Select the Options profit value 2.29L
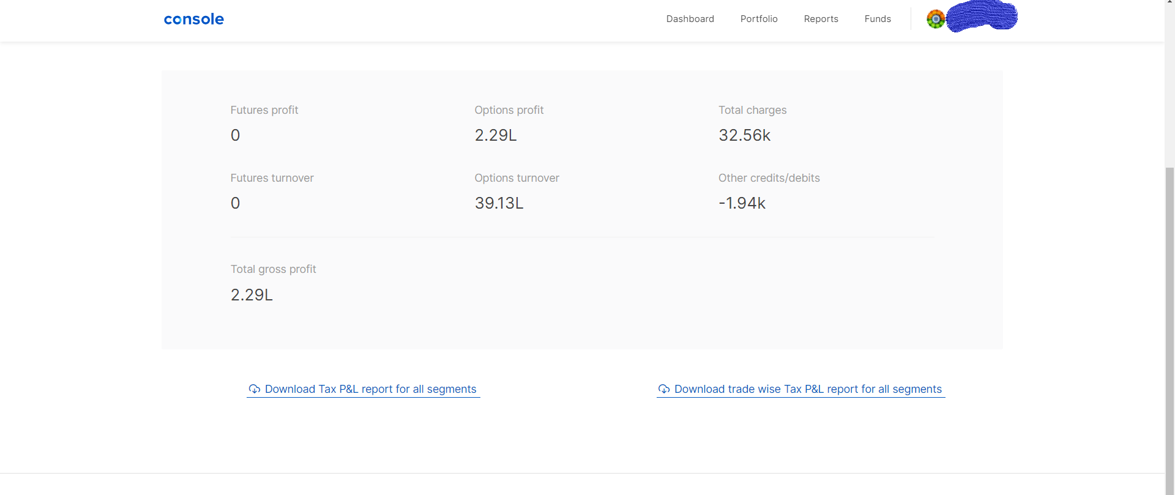Image resolution: width=1175 pixels, height=495 pixels. 496,135
